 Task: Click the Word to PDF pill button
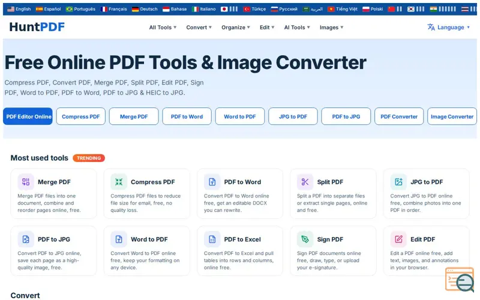(x=240, y=116)
